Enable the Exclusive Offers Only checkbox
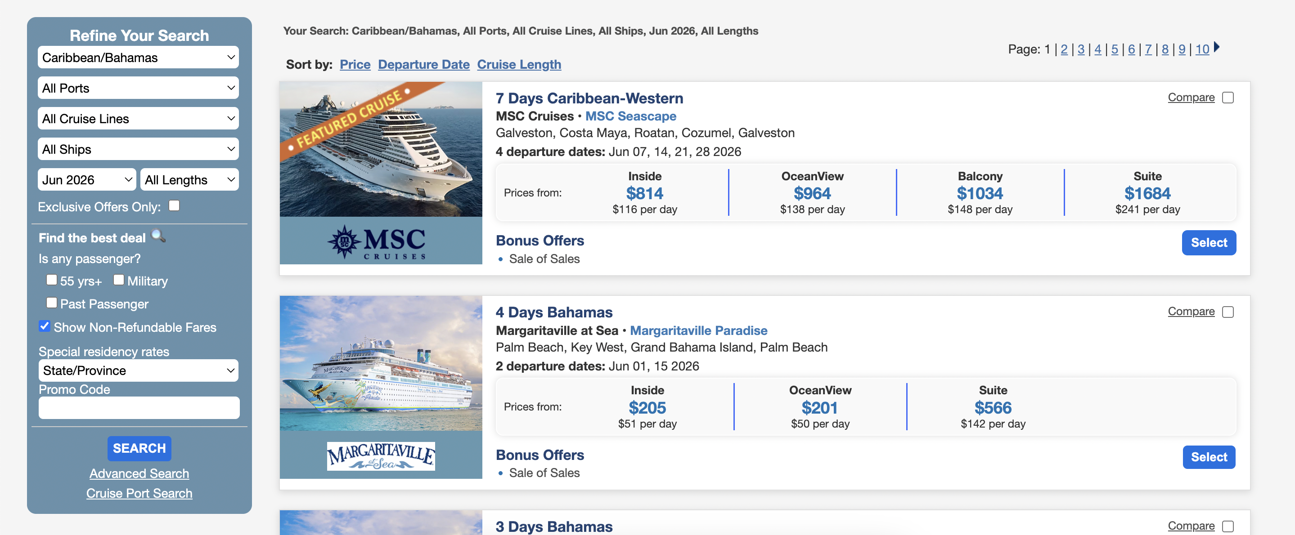The width and height of the screenshot is (1295, 535). pos(175,205)
